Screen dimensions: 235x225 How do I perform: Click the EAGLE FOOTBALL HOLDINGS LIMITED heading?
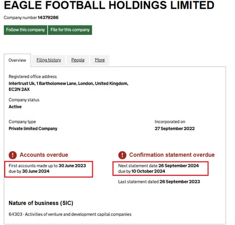point(109,5)
